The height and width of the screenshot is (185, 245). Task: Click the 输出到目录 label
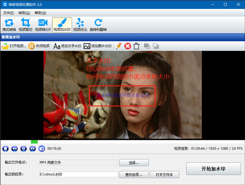tap(14, 174)
